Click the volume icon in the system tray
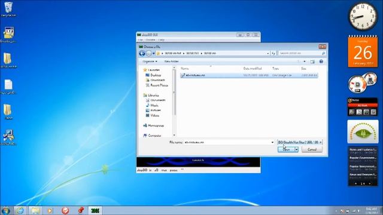Image resolution: width=383 pixels, height=215 pixels. tap(358, 211)
